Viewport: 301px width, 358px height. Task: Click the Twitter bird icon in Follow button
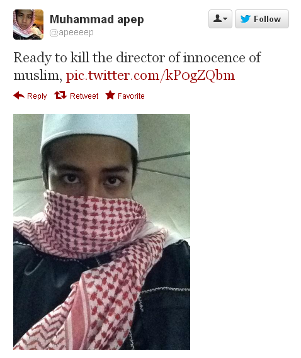pyautogui.click(x=246, y=19)
